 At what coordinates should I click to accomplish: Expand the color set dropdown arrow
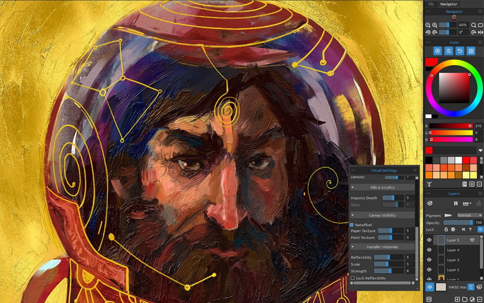tap(480, 150)
